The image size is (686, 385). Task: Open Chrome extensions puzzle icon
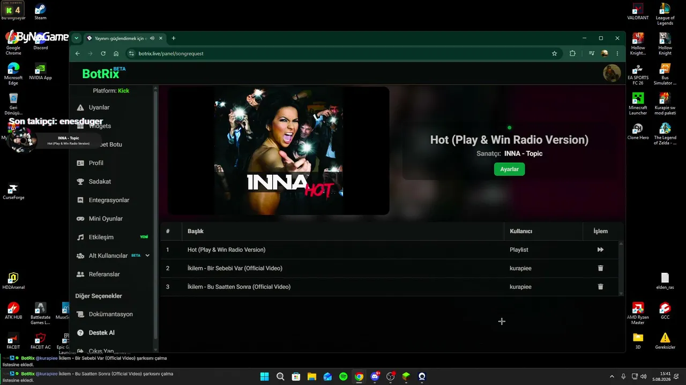pyautogui.click(x=572, y=53)
